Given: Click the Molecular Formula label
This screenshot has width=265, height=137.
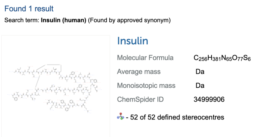Looking at the screenshot, I should coord(145,58).
